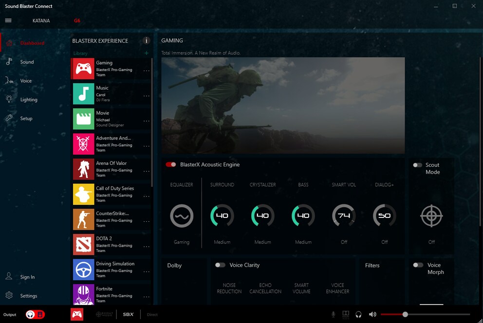Toggle the Voice Morph switch
This screenshot has width=483, height=323.
418,265
